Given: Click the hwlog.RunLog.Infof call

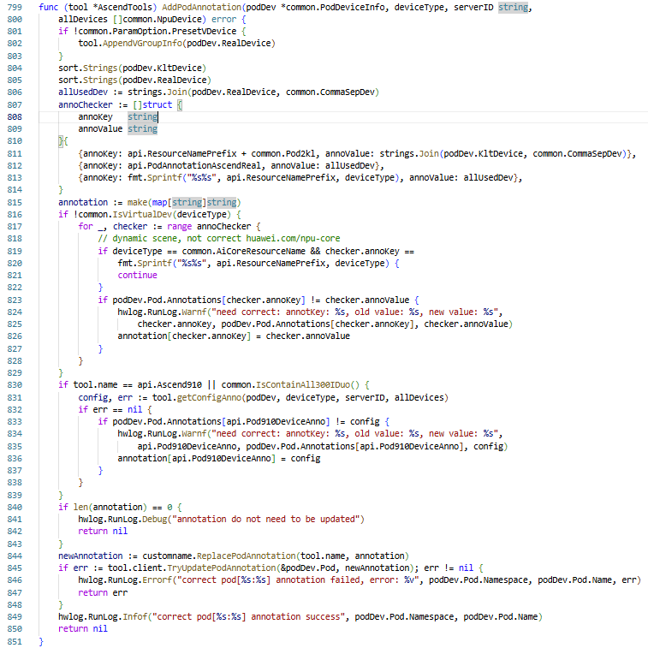Looking at the screenshot, I should [x=103, y=616].
